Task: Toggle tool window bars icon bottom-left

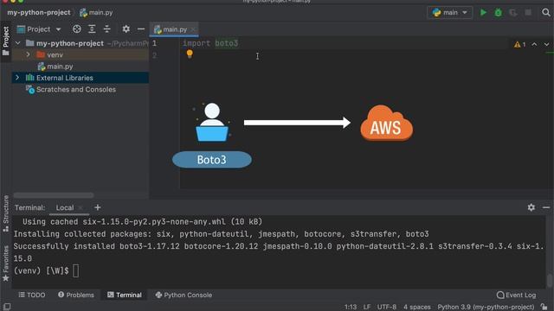Action: click(x=7, y=307)
